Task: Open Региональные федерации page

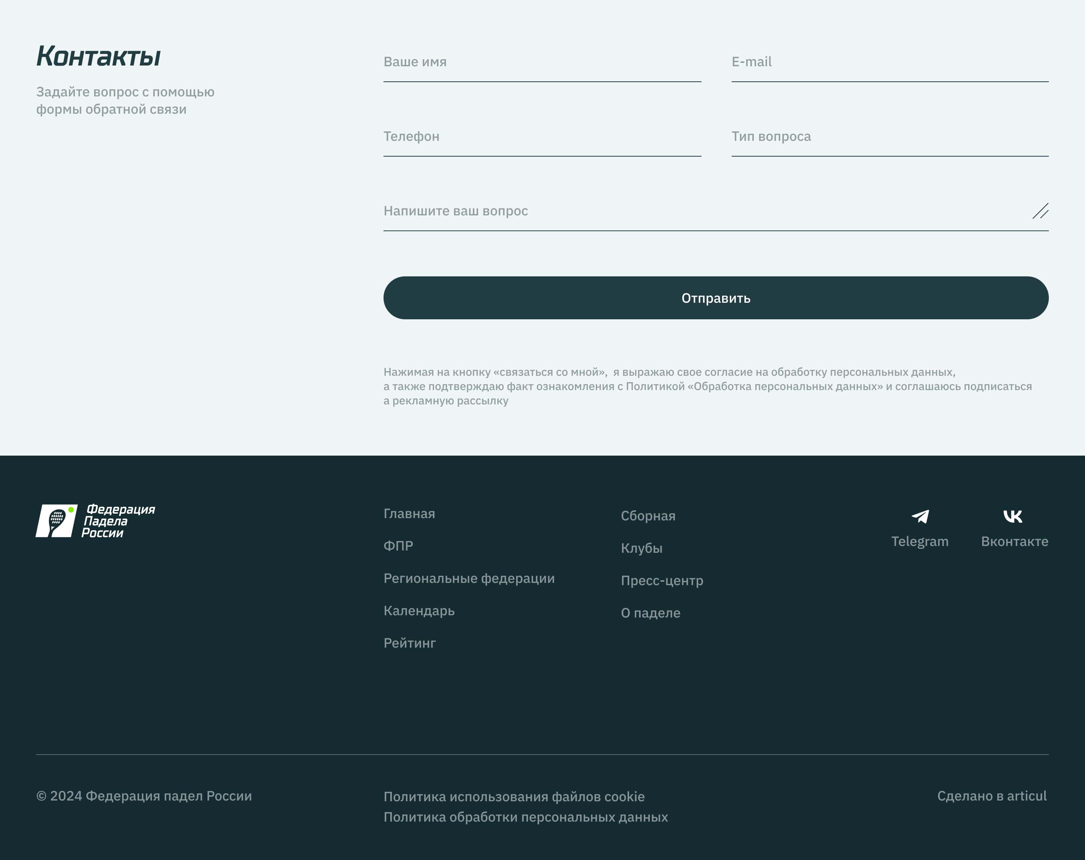Action: 469,578
